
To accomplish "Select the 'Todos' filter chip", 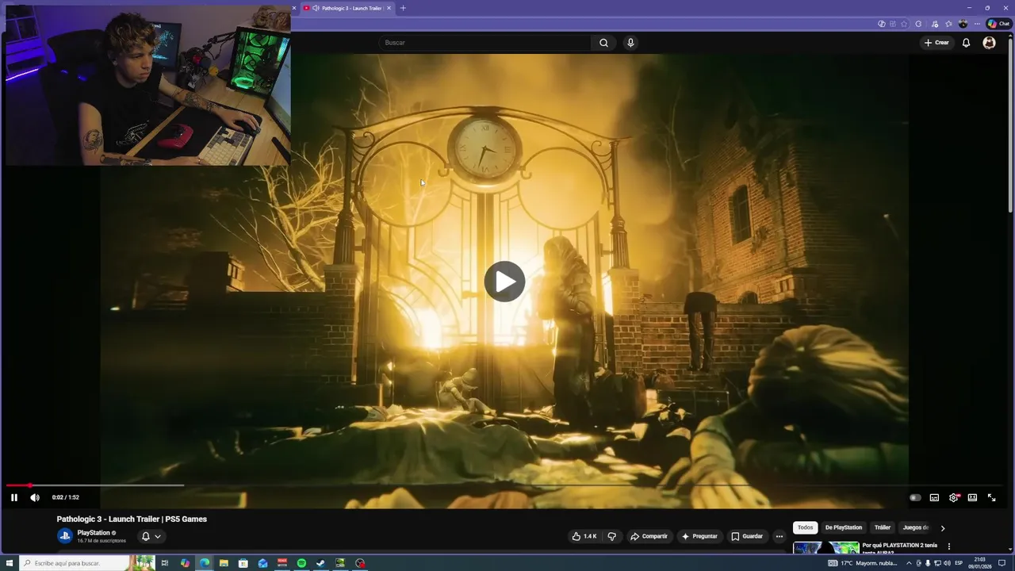I will (805, 527).
